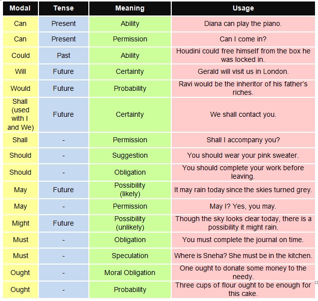Select the "Can I come in?" usage cell

point(243,39)
